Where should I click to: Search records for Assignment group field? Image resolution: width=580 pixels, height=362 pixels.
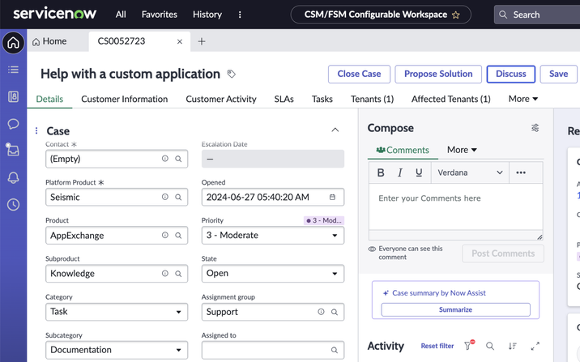coord(335,312)
